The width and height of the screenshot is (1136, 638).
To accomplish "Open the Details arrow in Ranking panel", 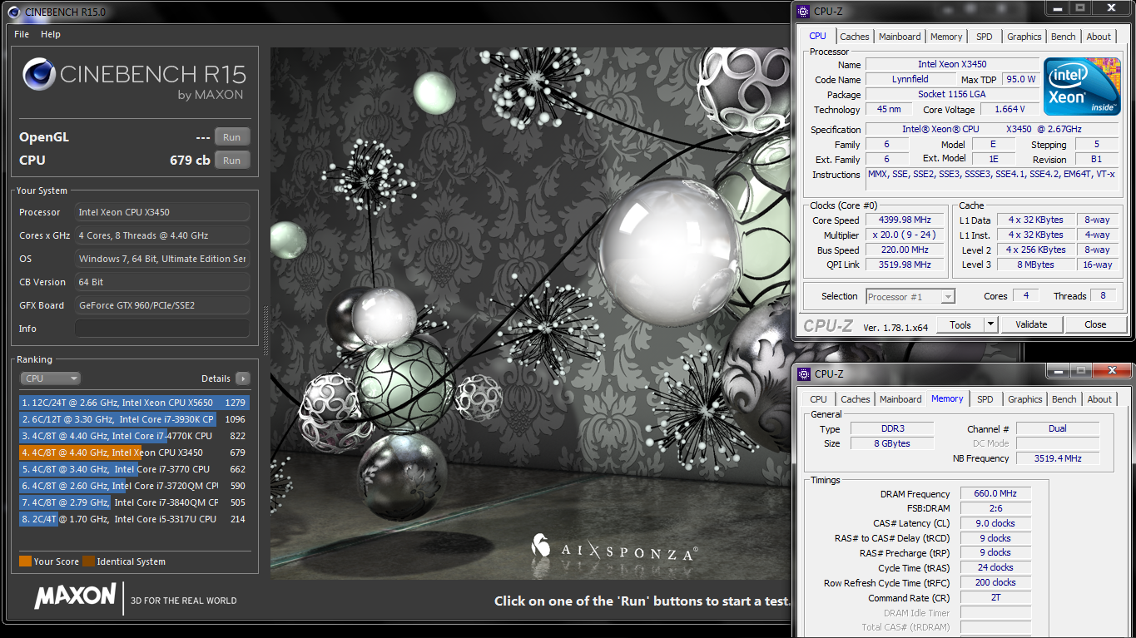I will pyautogui.click(x=242, y=378).
